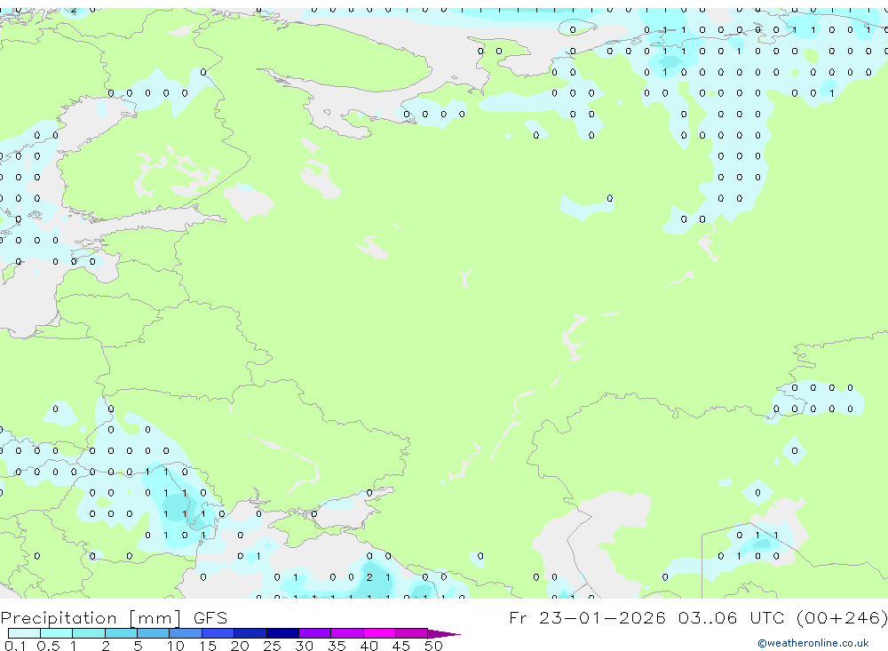888x651 pixels.
Task: Pick the 1–2 mm legend color box
Action: 89,633
